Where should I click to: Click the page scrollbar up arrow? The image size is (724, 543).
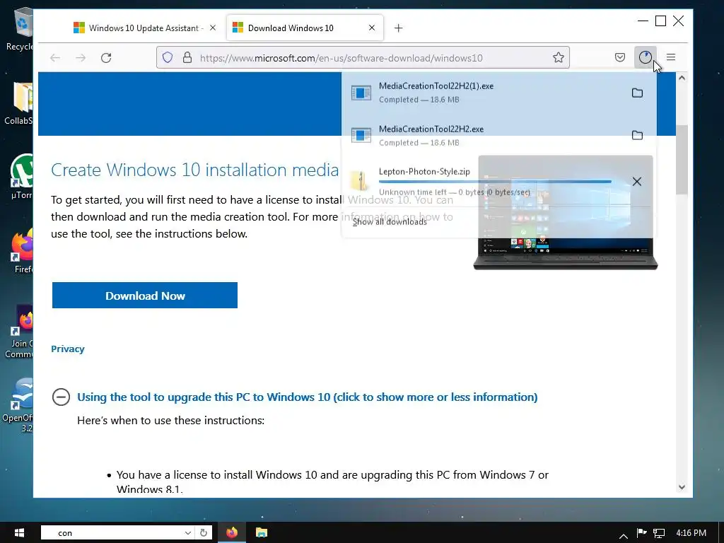[x=682, y=78]
